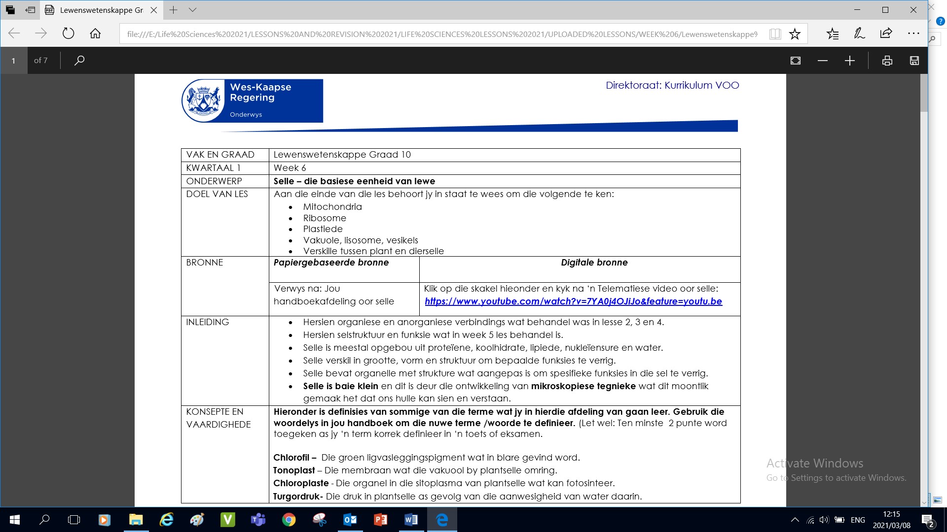Open the Action Center notifications
Screen dimensions: 947x532
[928, 520]
